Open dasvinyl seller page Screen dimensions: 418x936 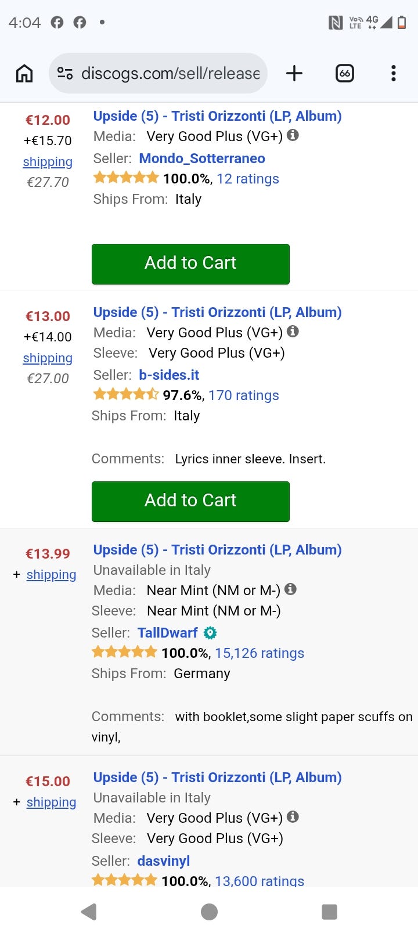click(164, 861)
